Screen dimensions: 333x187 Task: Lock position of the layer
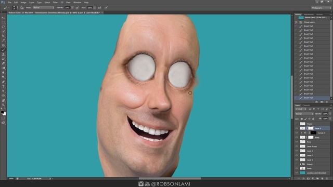tap(310, 119)
